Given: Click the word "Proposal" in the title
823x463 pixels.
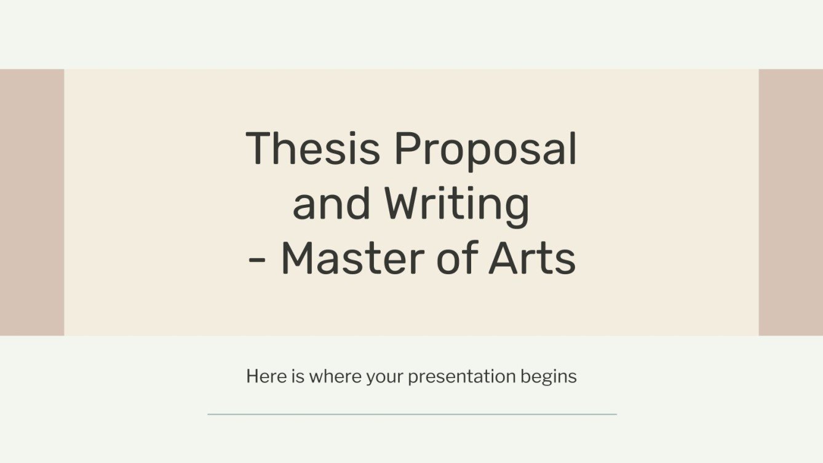Looking at the screenshot, I should click(x=486, y=151).
